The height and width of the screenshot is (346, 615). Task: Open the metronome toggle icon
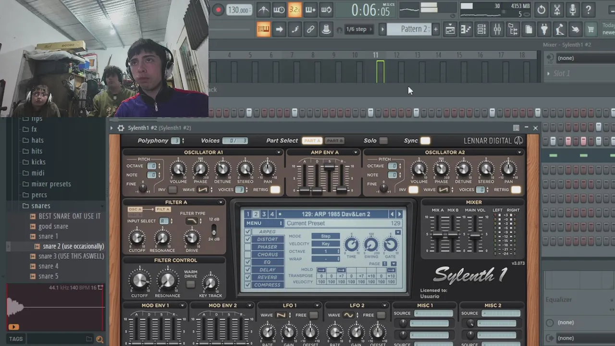pyautogui.click(x=263, y=10)
